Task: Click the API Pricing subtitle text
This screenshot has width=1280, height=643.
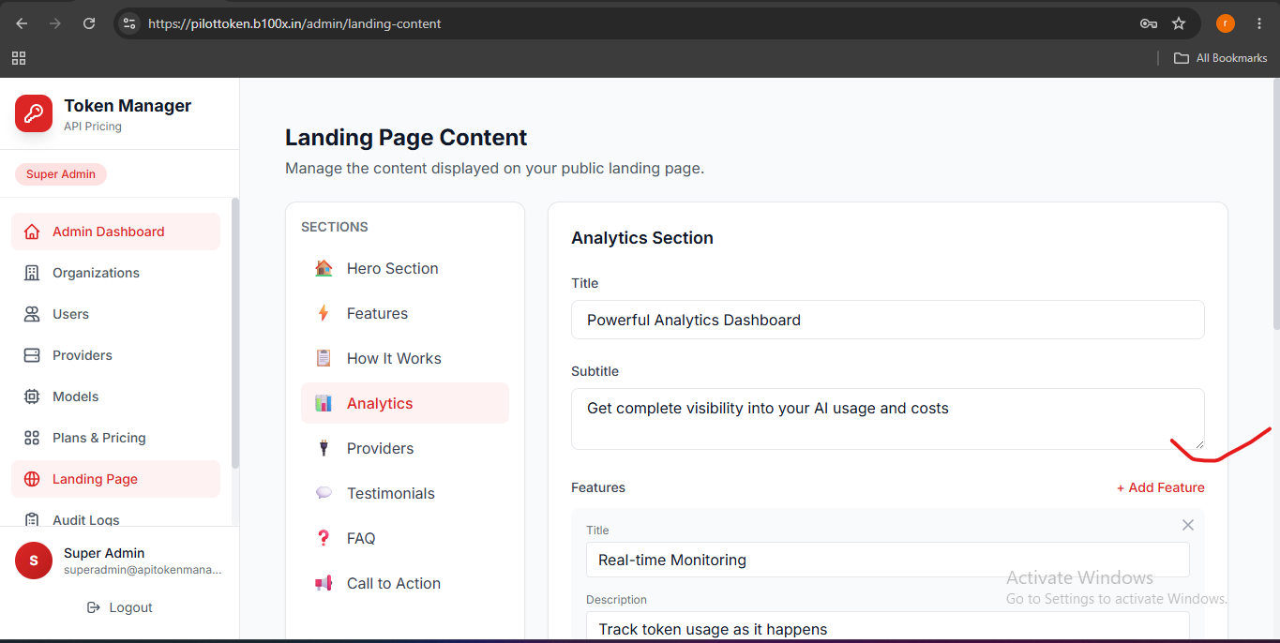Action: 93,127
